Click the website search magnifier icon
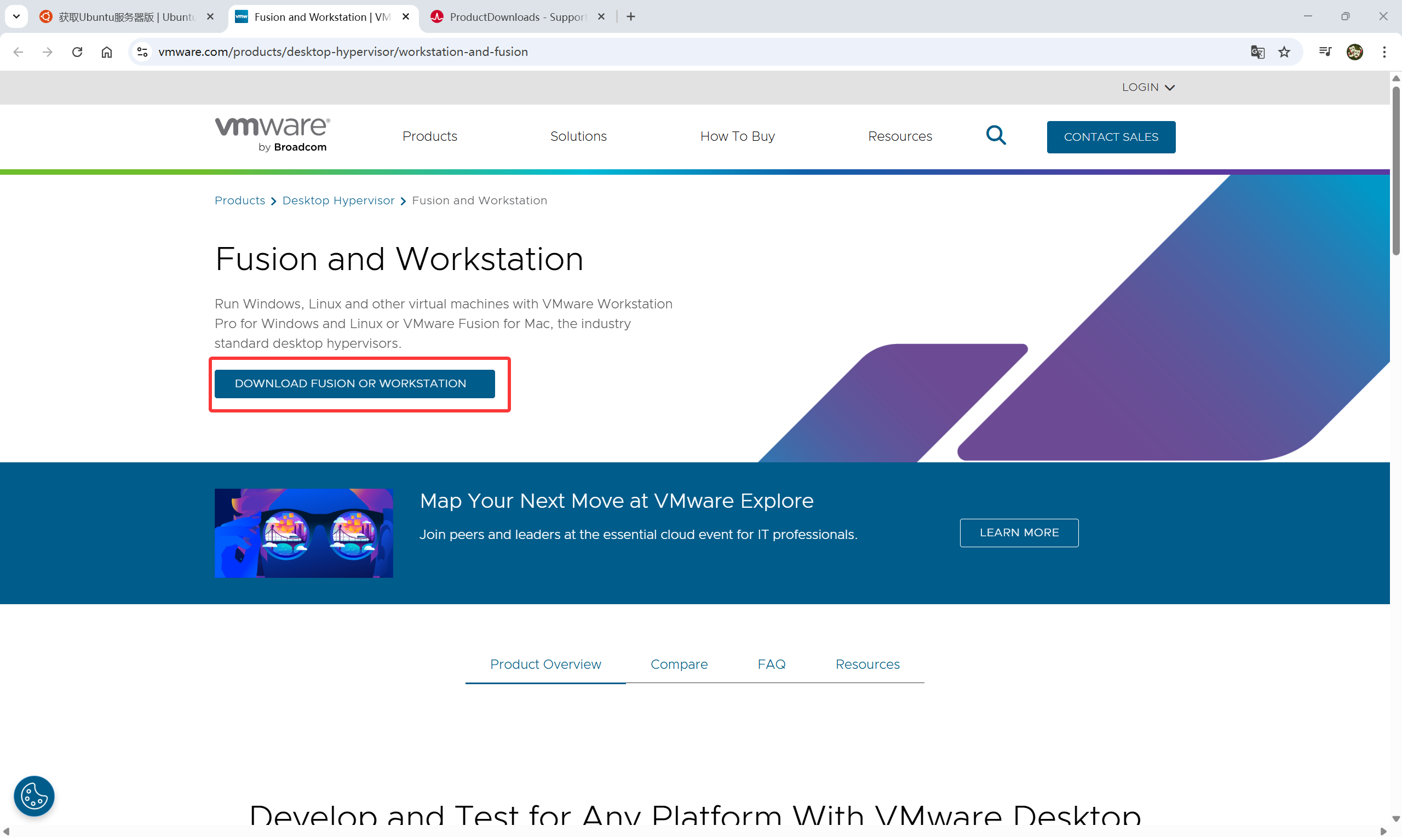Screen dimensions: 1402x837 click(996, 135)
